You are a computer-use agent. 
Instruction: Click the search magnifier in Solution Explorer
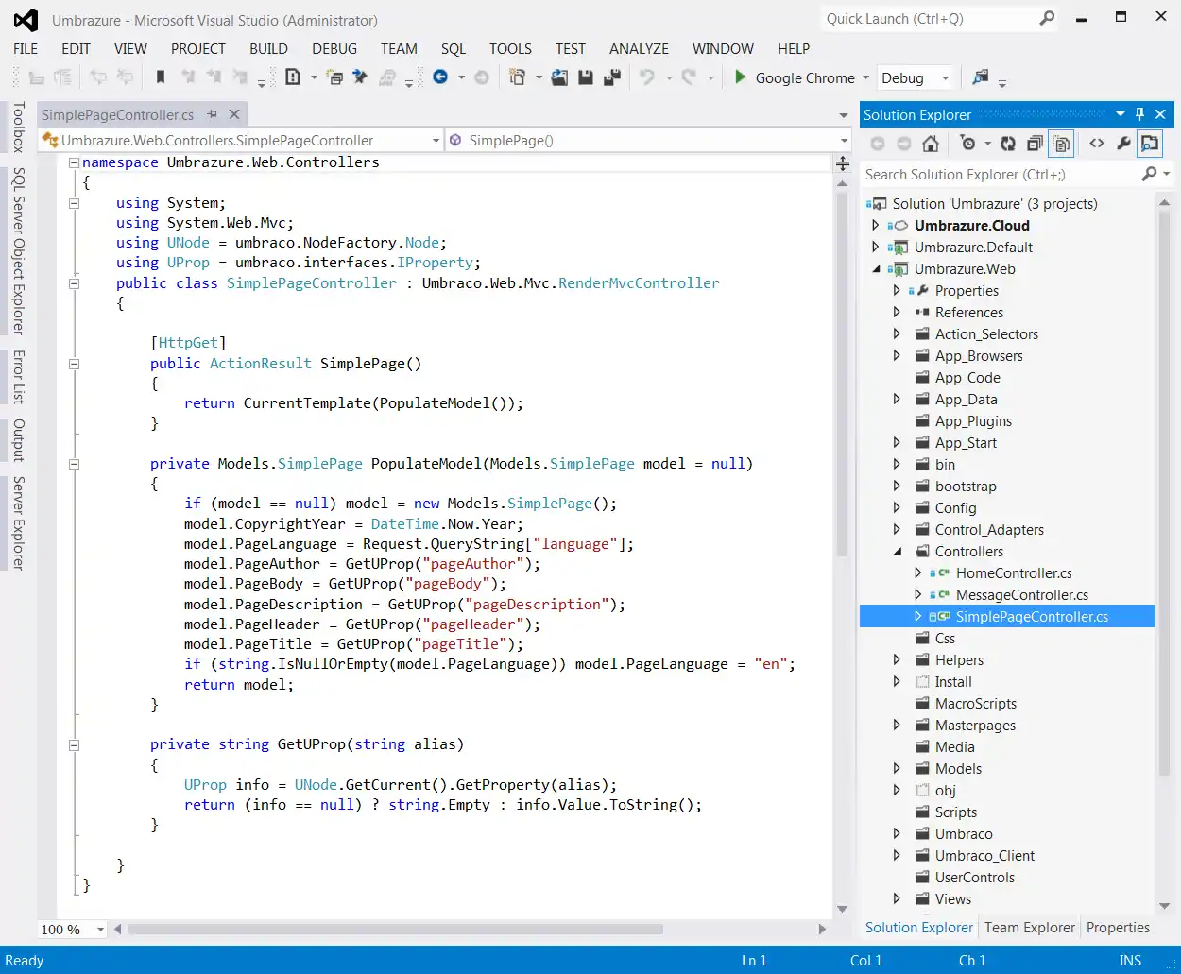[x=1149, y=174]
